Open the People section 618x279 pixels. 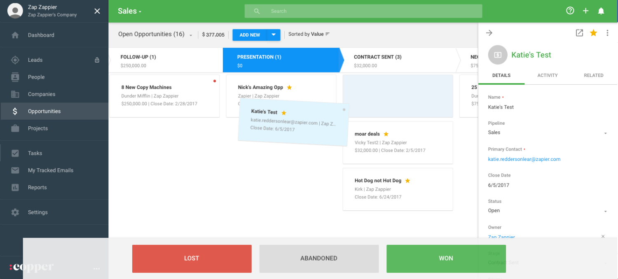coord(36,77)
